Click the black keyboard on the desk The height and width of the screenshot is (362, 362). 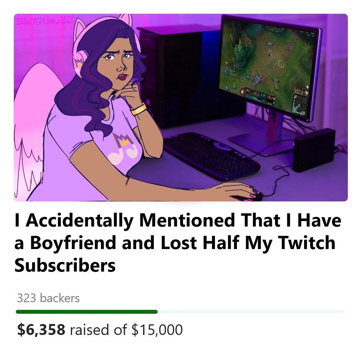click(211, 155)
